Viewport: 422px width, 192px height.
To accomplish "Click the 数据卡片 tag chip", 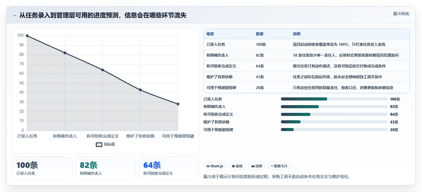I will coord(279,166).
